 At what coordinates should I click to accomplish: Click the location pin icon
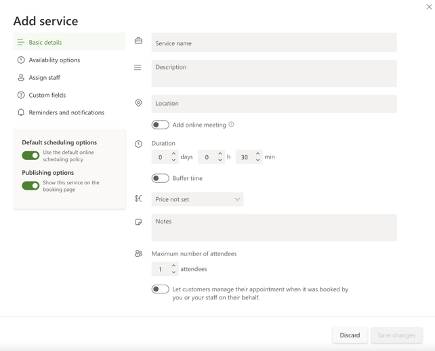tap(138, 103)
